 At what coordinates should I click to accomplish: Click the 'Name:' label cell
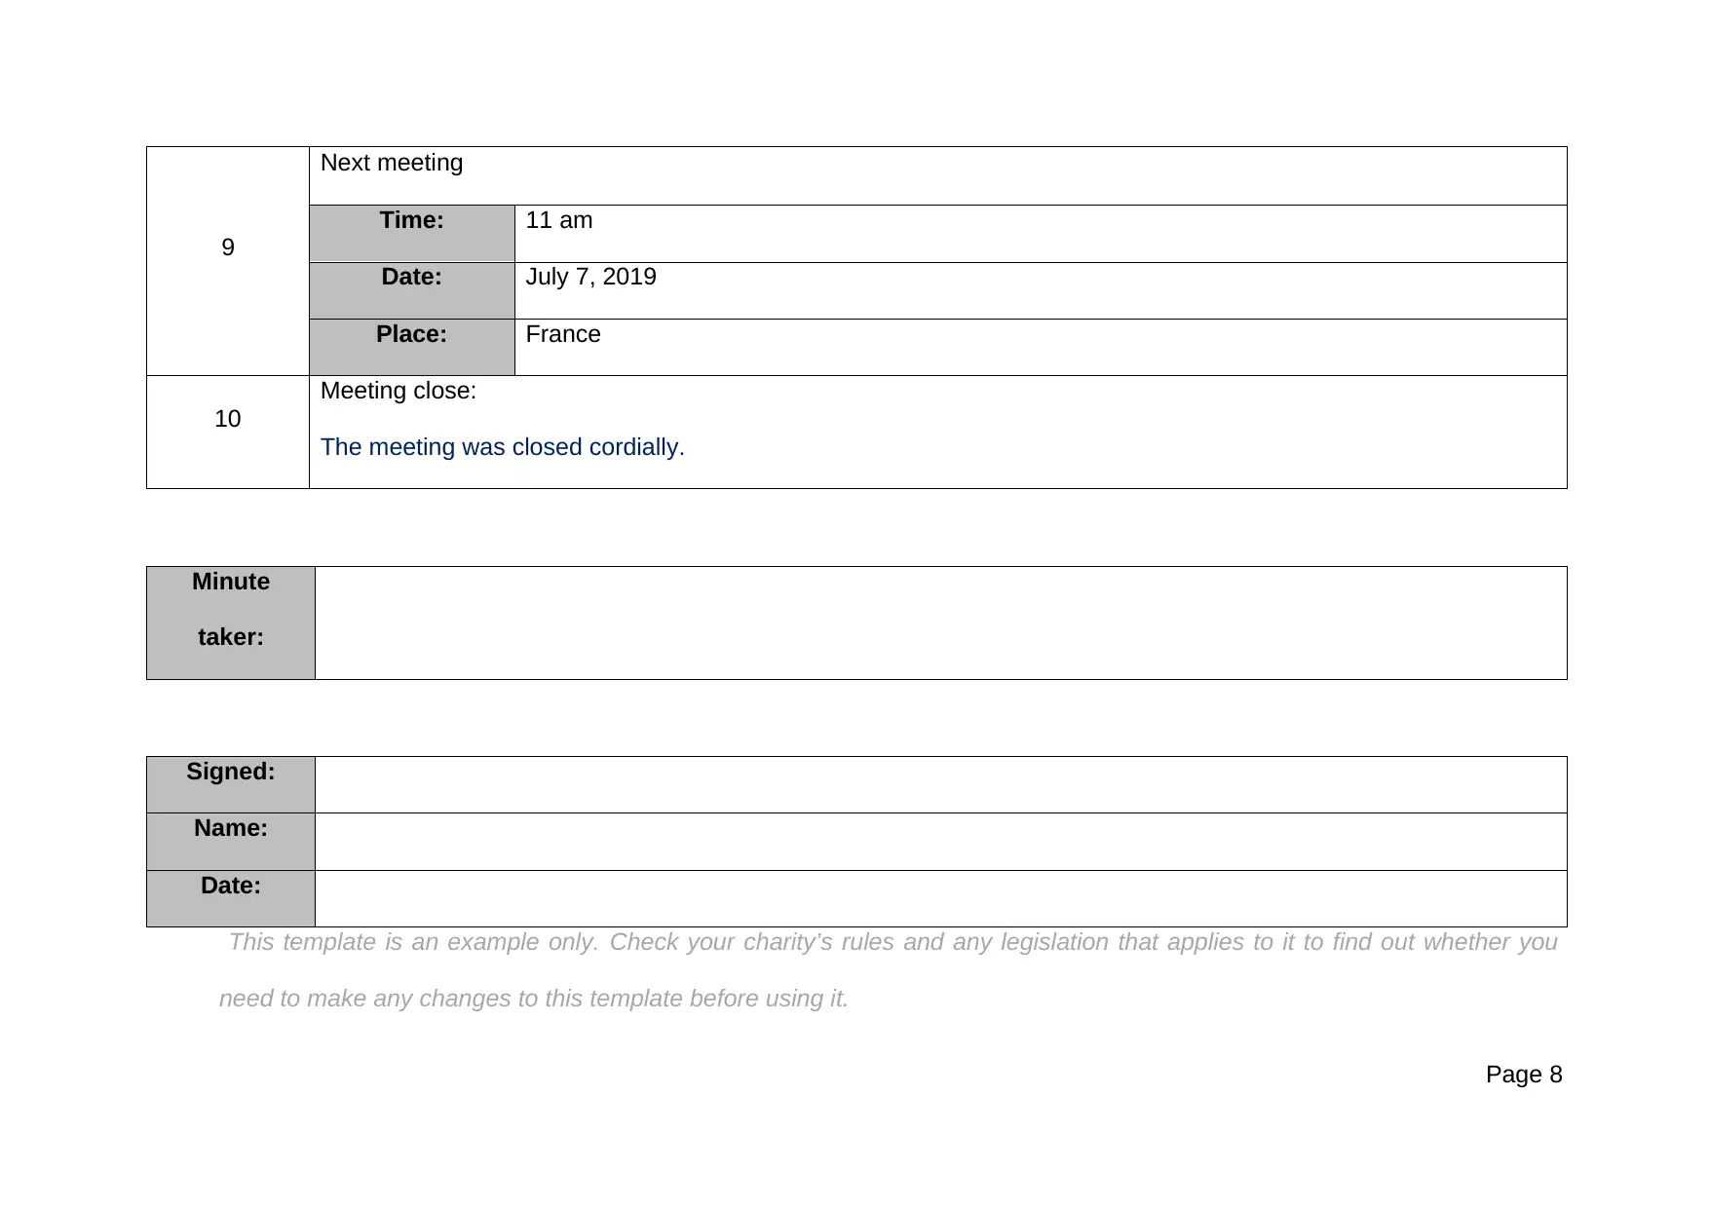point(231,842)
